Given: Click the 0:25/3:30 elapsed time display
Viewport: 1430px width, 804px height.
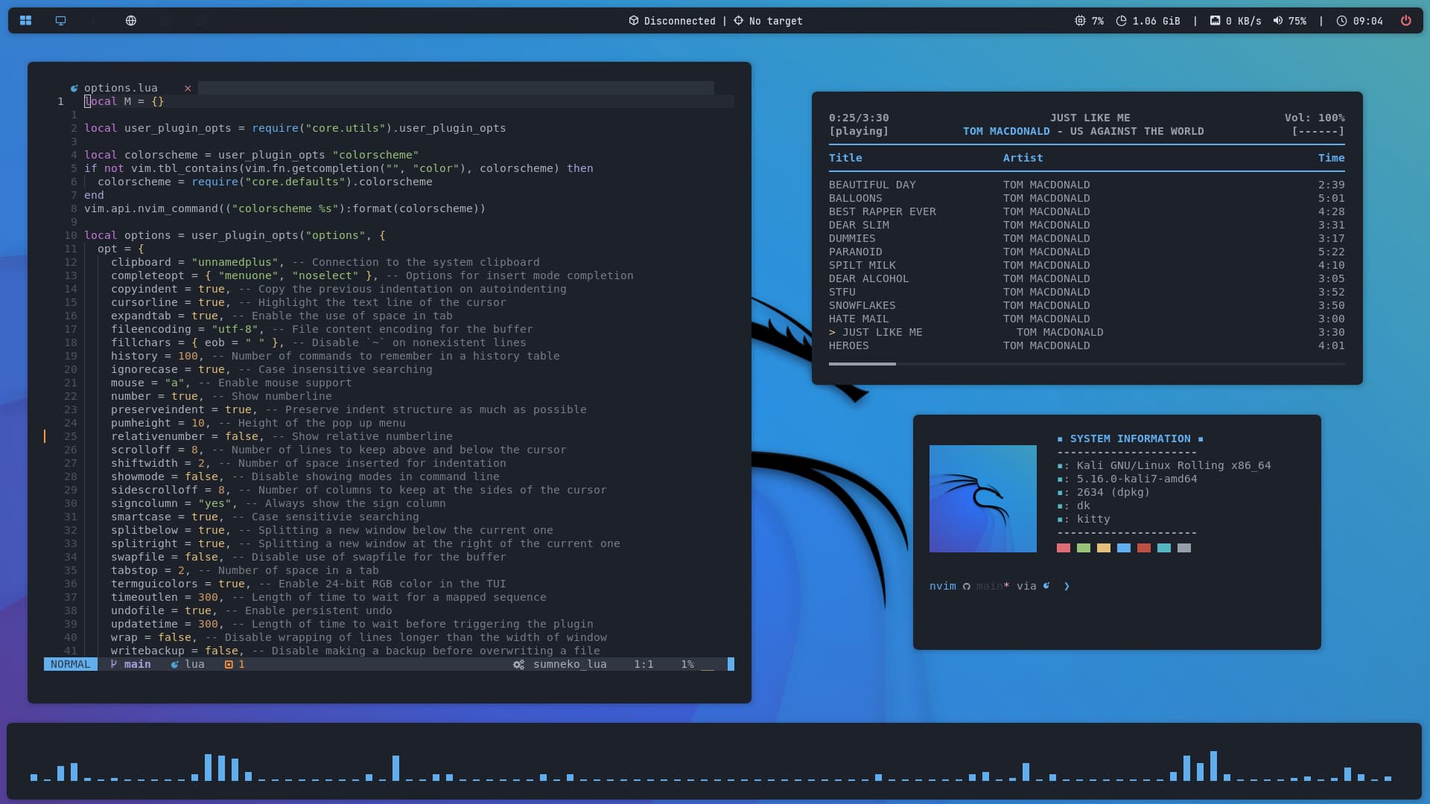Looking at the screenshot, I should coord(859,118).
